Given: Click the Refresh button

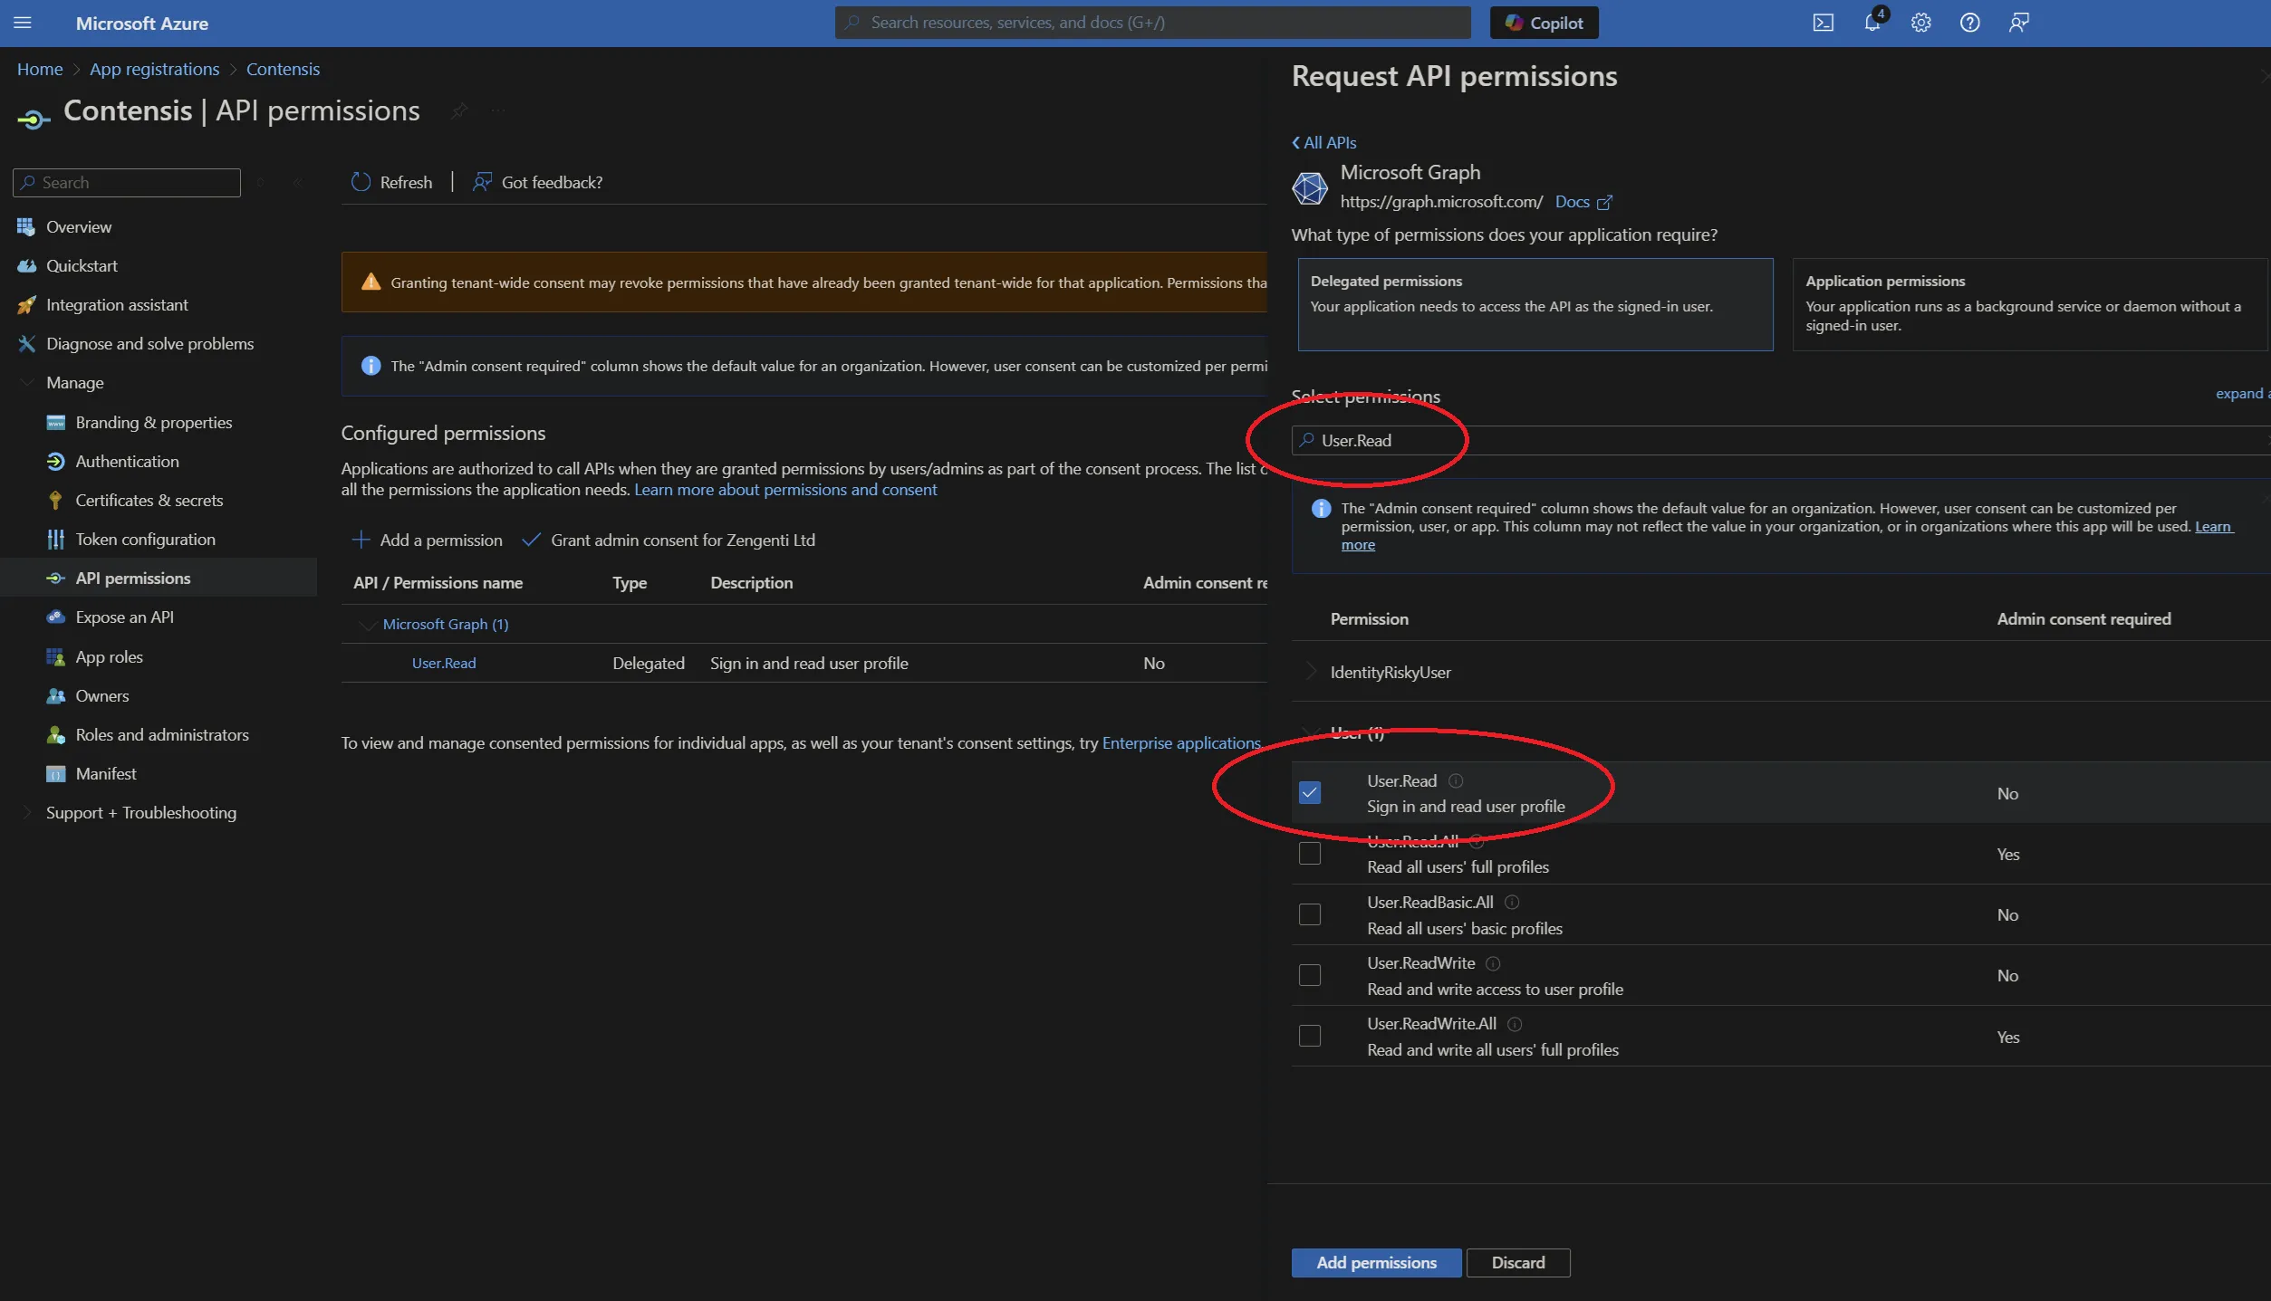Looking at the screenshot, I should (x=391, y=182).
